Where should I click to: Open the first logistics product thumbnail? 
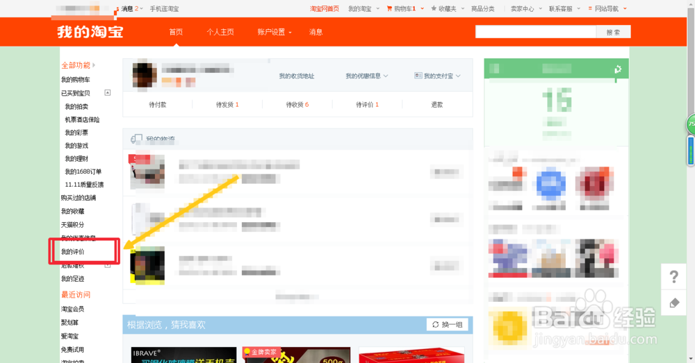tap(147, 171)
